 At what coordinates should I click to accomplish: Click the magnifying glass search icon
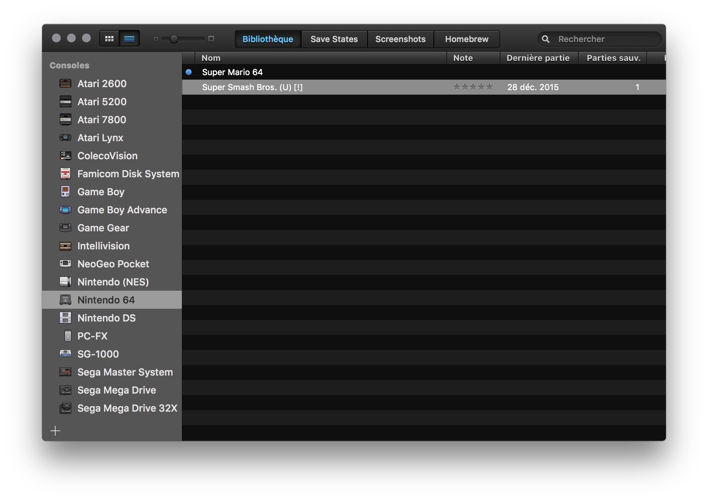(x=546, y=39)
